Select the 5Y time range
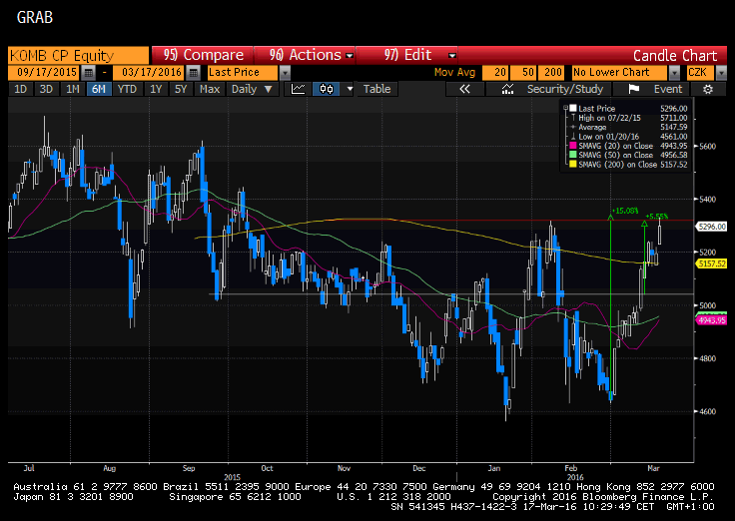 pyautogui.click(x=181, y=89)
